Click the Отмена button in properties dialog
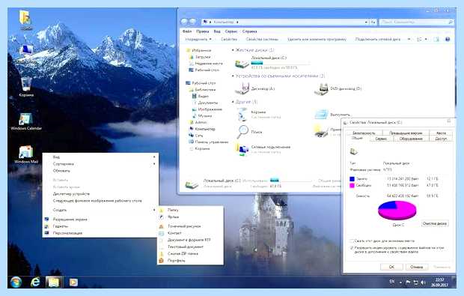This screenshot has height=296, width=464. coord(417,267)
